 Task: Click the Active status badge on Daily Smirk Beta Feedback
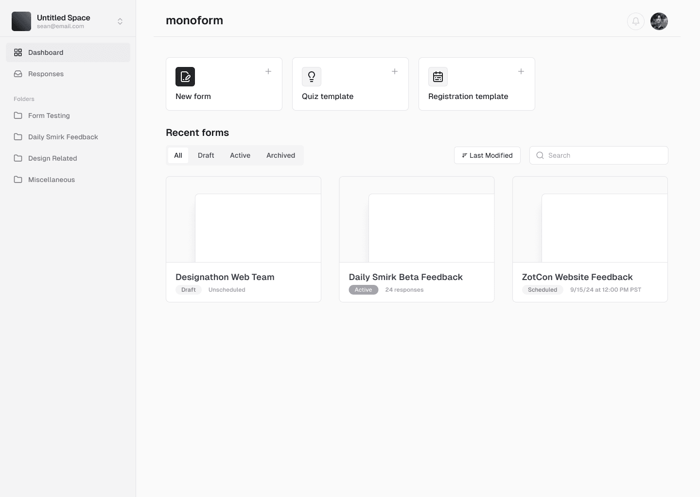point(363,290)
